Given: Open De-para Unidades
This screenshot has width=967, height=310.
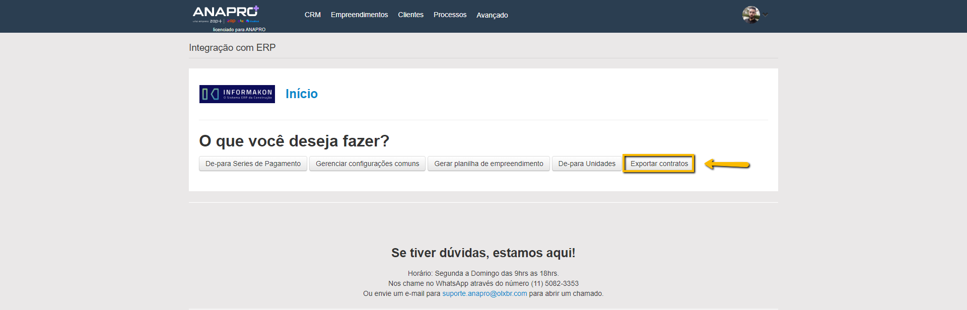Looking at the screenshot, I should (587, 164).
